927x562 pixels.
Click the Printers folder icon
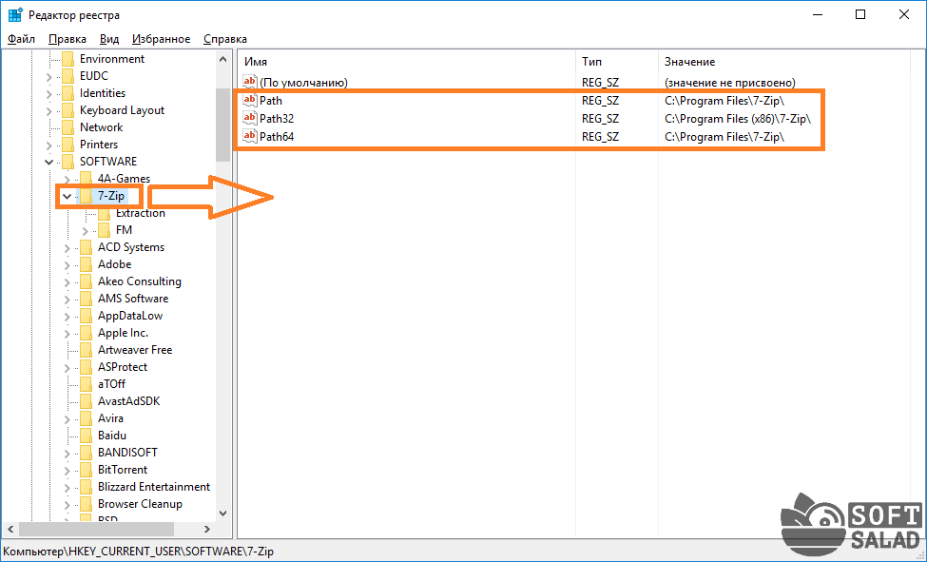click(x=68, y=145)
